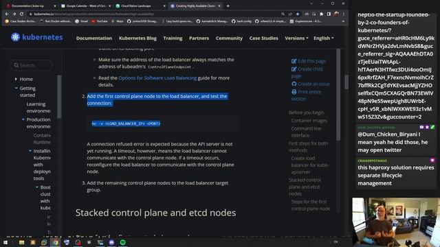Collapse the Production environment arrow
440x247 pixels.
[x=23, y=119]
